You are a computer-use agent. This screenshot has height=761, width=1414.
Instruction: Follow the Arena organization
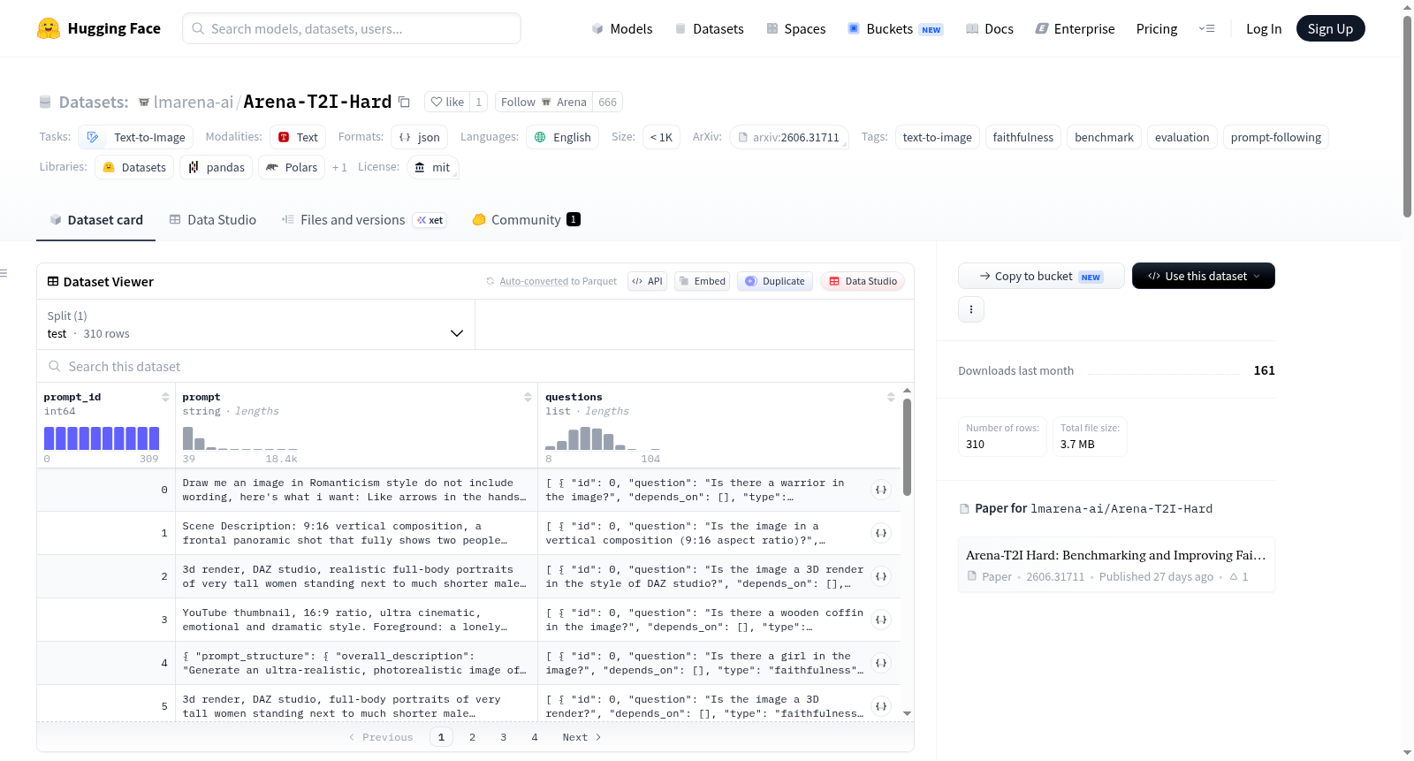point(544,102)
